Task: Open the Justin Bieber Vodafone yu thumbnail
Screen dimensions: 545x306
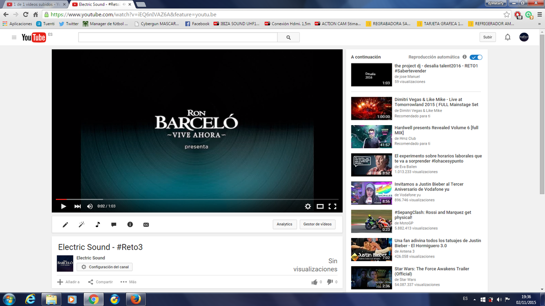Action: pyautogui.click(x=372, y=193)
